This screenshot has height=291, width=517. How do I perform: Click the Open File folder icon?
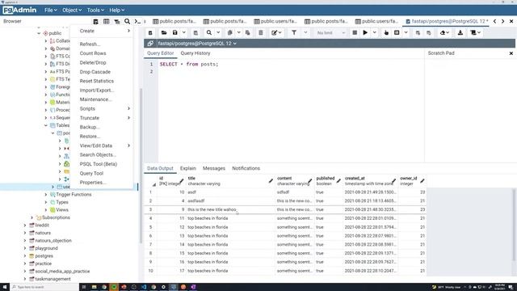(164, 32)
